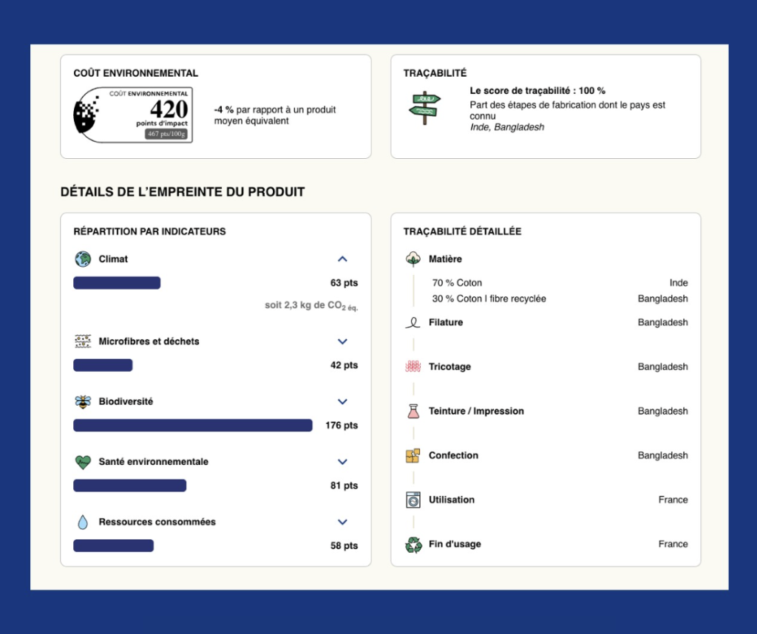Click the Climat globe icon

point(83,259)
